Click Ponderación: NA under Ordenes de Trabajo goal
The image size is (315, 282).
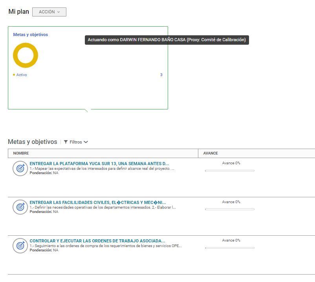(x=44, y=250)
